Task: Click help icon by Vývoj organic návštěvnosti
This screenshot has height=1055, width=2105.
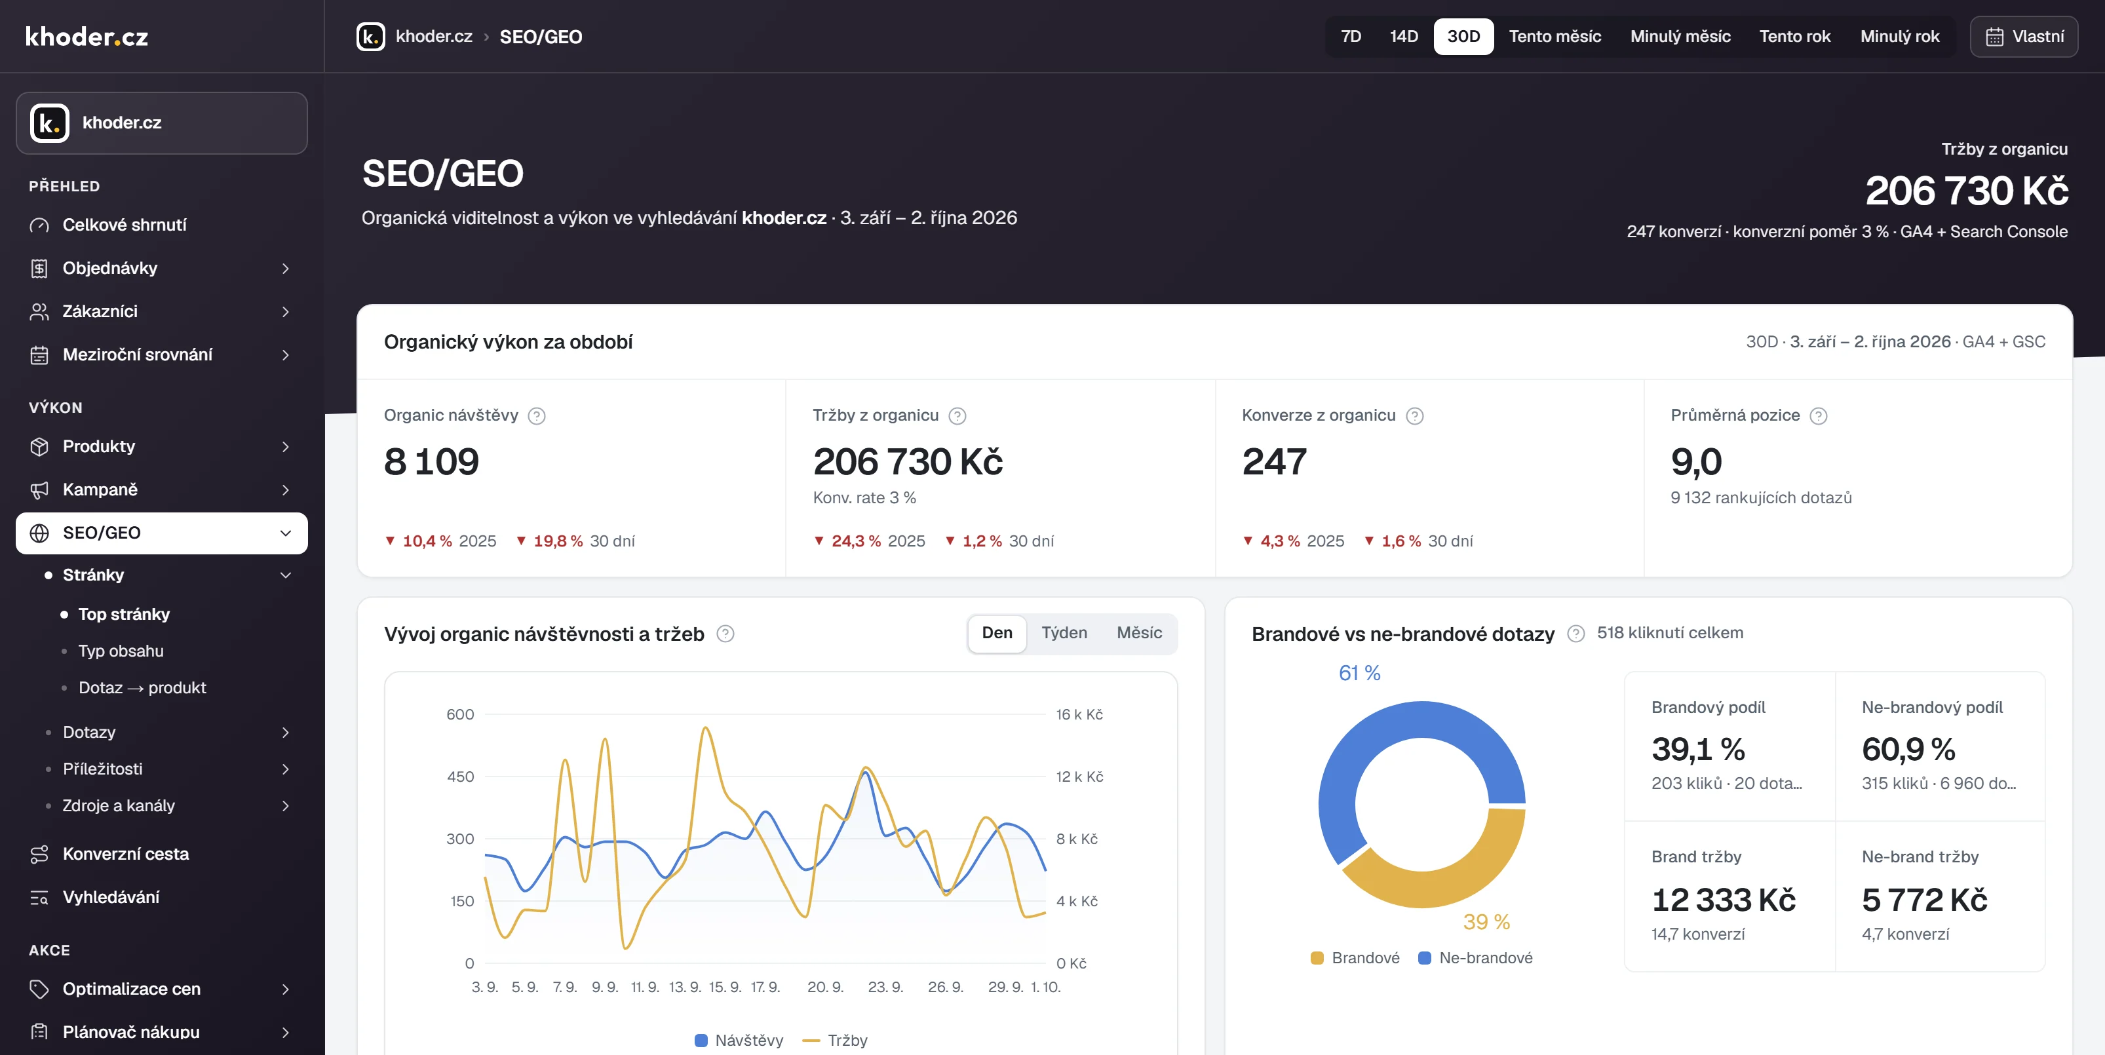Action: tap(725, 633)
